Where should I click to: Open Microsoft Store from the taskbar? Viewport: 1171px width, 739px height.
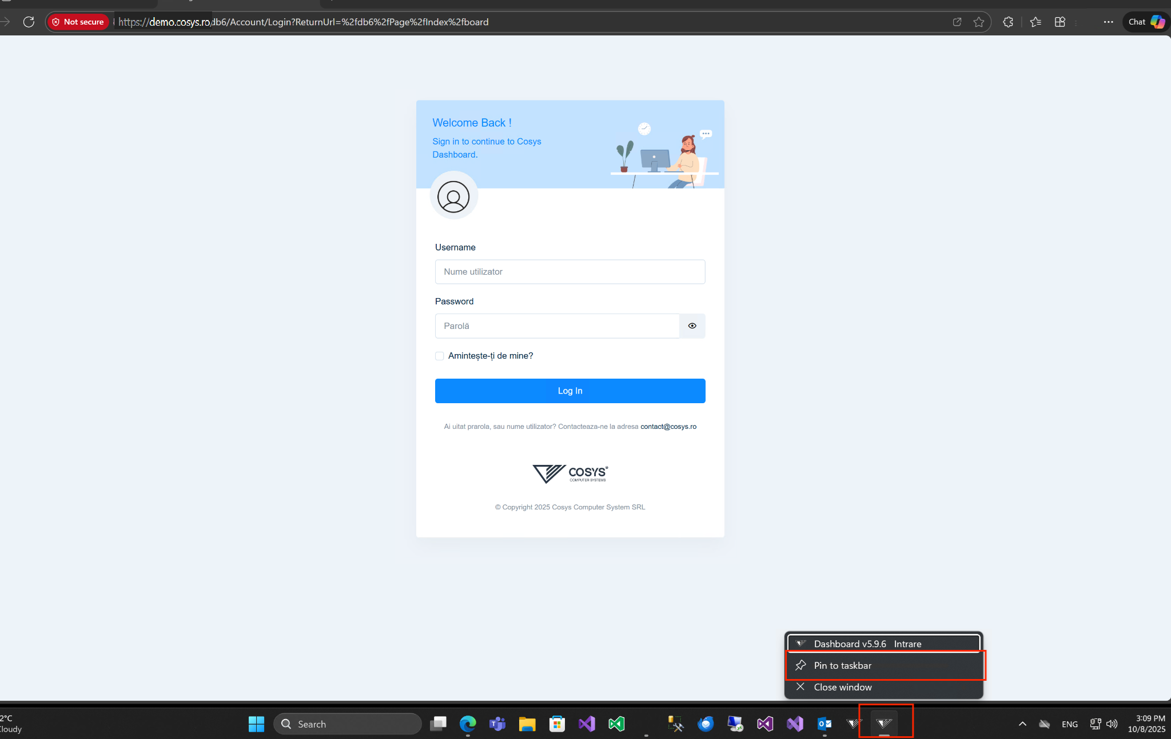557,724
